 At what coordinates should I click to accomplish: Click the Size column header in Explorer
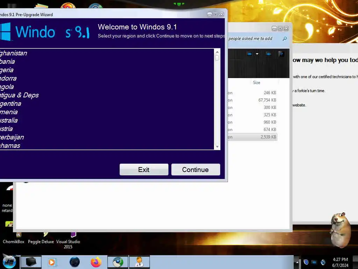257,83
